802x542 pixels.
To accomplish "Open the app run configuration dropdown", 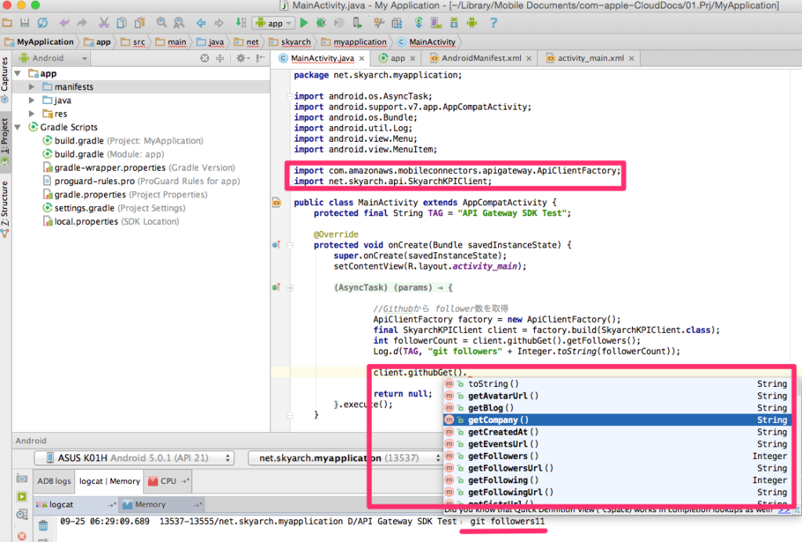I will click(x=273, y=23).
